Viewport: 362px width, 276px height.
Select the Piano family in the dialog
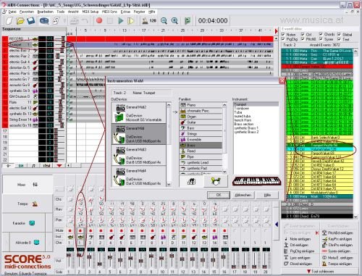click(x=201, y=105)
